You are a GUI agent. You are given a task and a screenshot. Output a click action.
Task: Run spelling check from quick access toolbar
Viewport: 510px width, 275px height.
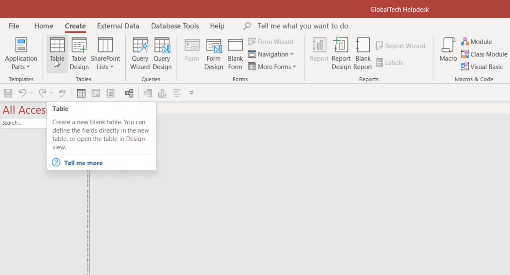(62, 93)
